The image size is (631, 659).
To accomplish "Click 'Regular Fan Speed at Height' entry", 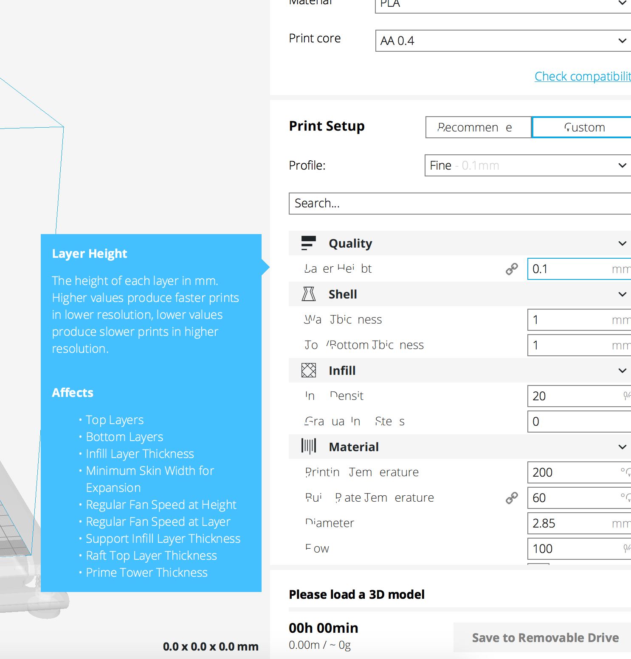I will click(x=161, y=505).
